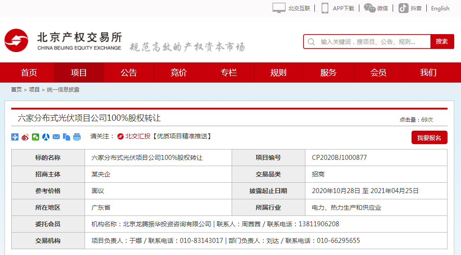The image size is (461, 255).
Task: Go to the 竞价 navigation tab
Action: click(179, 73)
